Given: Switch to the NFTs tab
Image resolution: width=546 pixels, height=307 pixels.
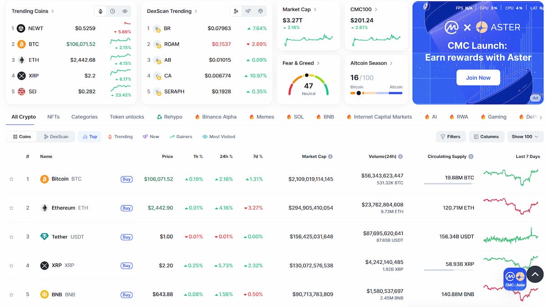Looking at the screenshot, I should pyautogui.click(x=53, y=117).
